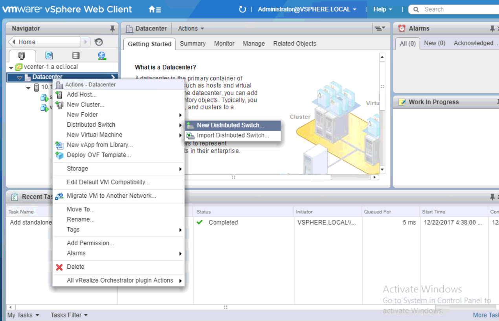Pin the Navigator panel
This screenshot has height=321, width=499.
tap(112, 29)
